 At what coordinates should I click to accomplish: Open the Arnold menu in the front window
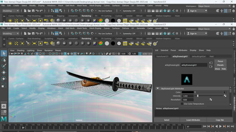point(158,28)
